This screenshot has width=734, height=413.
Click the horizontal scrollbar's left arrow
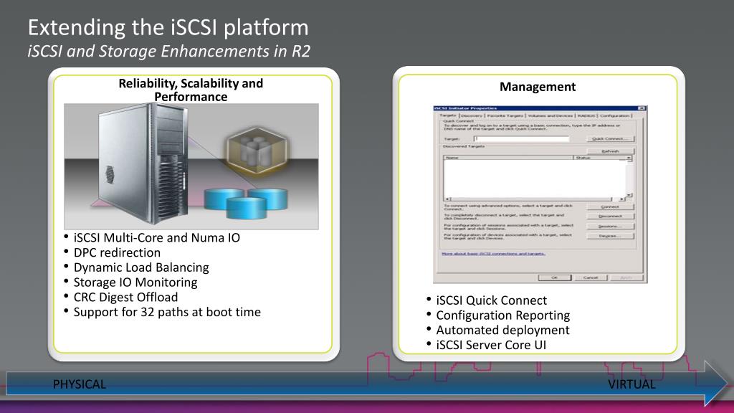pyautogui.click(x=447, y=199)
